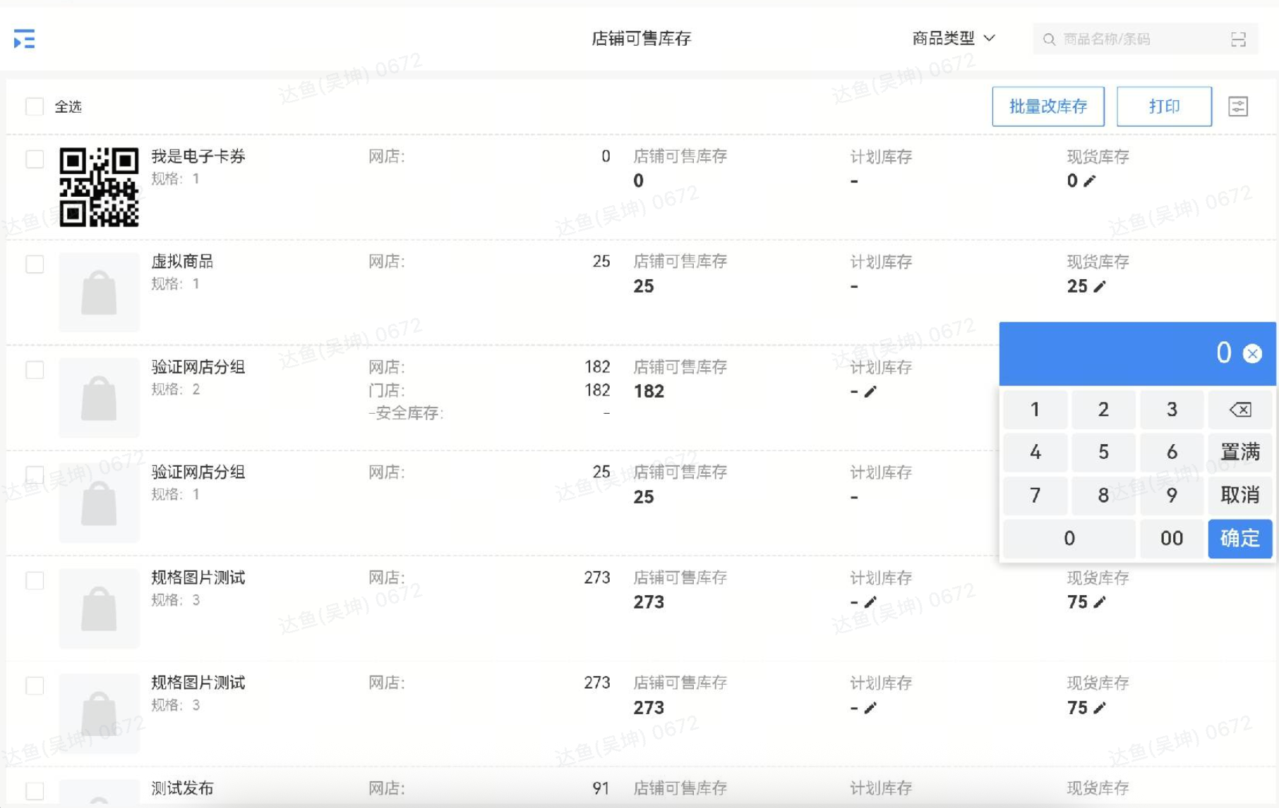Edit 现货库存 pencil for 我是电子卡券
The width and height of the screenshot is (1279, 808).
coord(1090,181)
